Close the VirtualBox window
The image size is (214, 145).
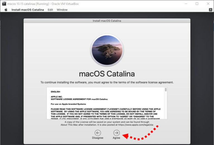pyautogui.click(x=208, y=4)
